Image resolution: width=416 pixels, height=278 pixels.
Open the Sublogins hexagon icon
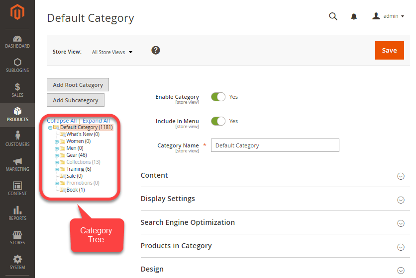17,62
